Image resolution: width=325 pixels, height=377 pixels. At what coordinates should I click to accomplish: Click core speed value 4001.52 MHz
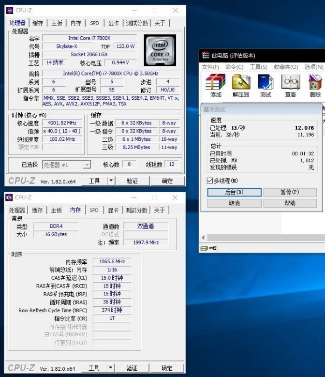[x=62, y=123]
